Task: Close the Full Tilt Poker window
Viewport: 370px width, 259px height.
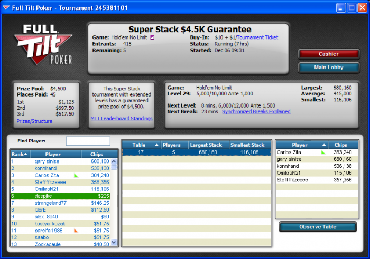Action: (x=363, y=8)
